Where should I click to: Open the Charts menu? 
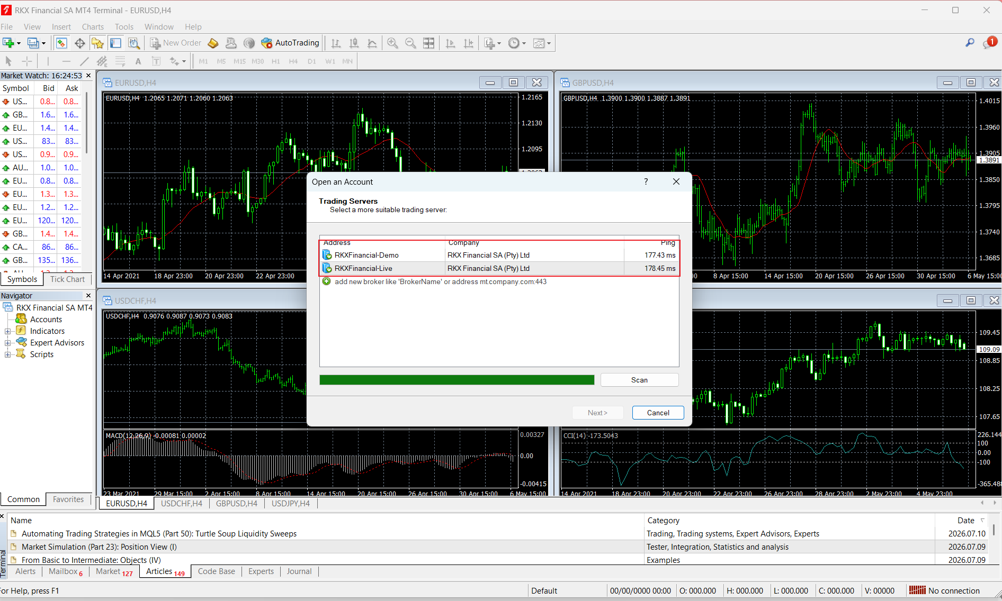coord(93,27)
